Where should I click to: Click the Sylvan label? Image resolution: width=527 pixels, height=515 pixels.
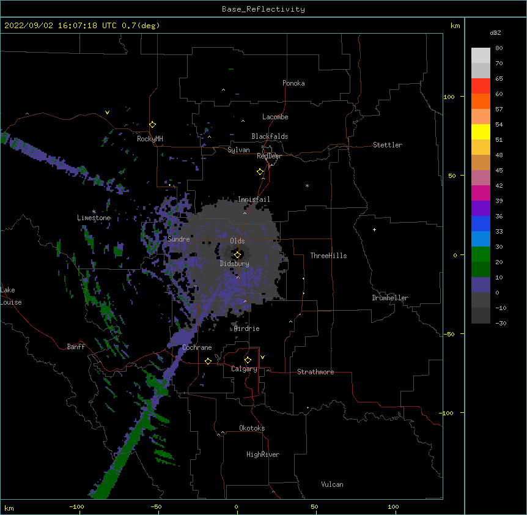point(238,150)
